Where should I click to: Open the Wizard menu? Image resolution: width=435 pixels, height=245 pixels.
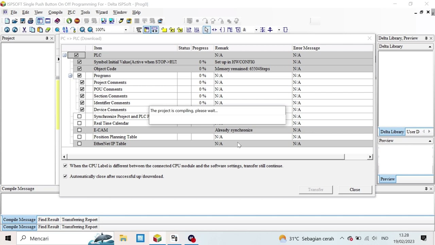[102, 12]
